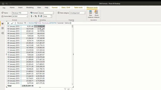
Task: Open Data category dropdown showing Uncategorized
Action: click(x=77, y=13)
